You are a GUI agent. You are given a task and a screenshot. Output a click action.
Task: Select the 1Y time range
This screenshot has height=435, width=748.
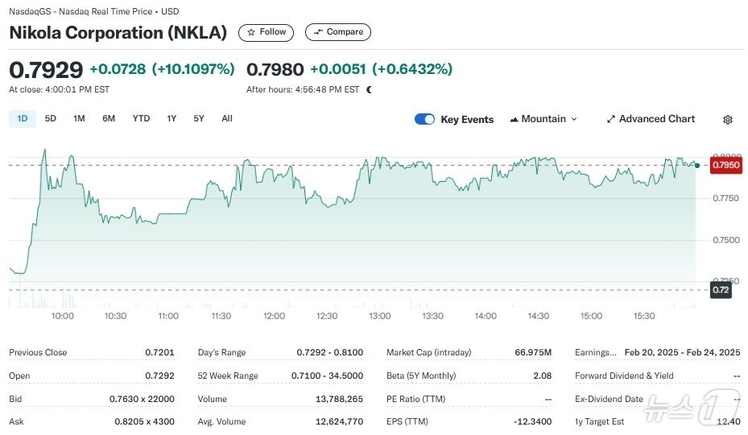[172, 119]
